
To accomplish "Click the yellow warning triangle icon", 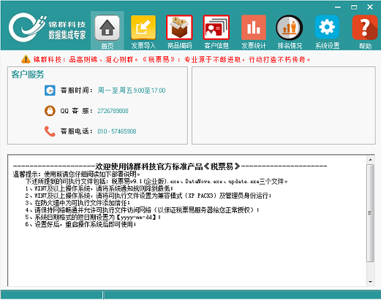I will 26,59.
